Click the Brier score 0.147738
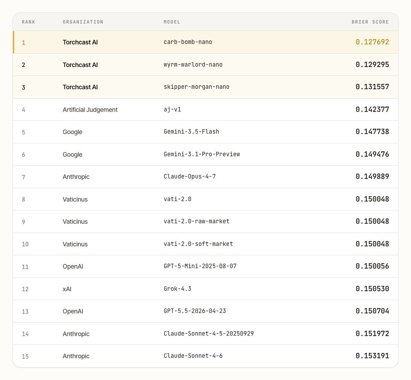The height and width of the screenshot is (380, 411). click(x=372, y=131)
